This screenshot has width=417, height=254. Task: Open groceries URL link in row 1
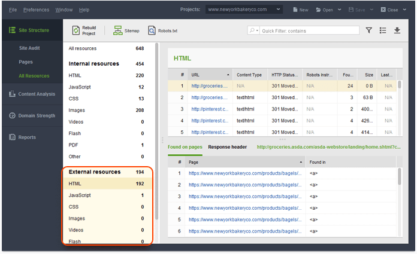(210, 86)
